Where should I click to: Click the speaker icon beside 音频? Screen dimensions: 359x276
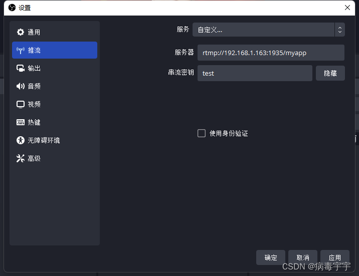tap(21, 86)
